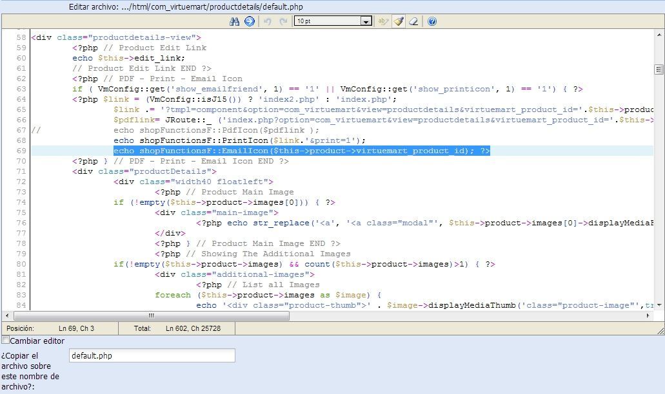Click the grayed ab pencil toolbar icon
The width and height of the screenshot is (665, 394).
coord(383,21)
